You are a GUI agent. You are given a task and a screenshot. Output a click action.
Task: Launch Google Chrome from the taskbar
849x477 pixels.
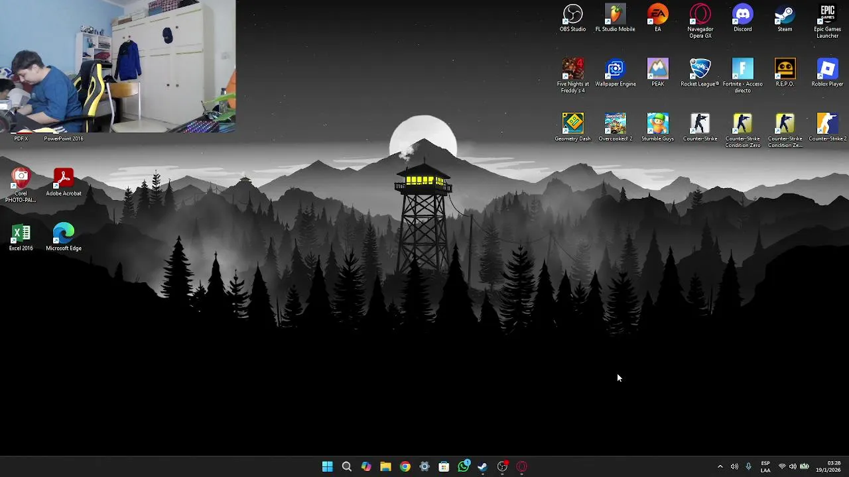[405, 466]
